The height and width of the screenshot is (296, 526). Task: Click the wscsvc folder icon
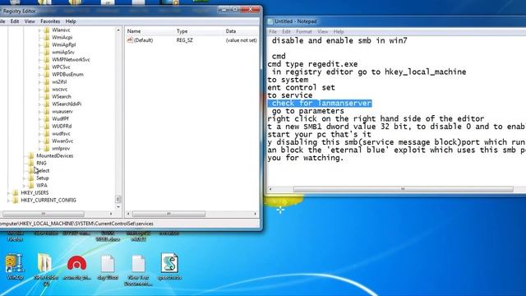[47, 89]
